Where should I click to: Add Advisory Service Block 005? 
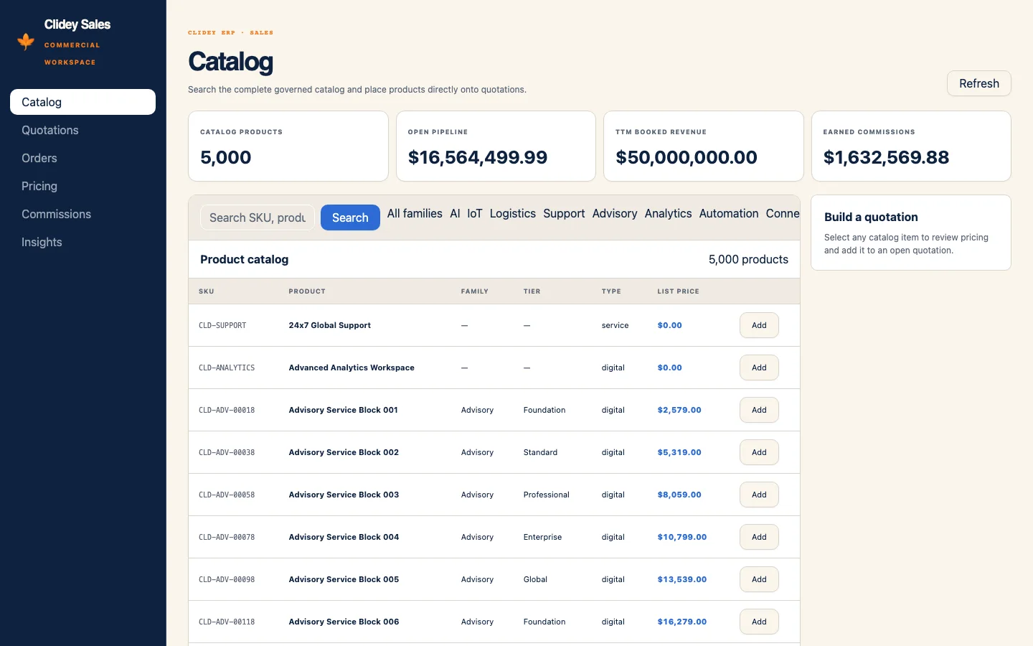point(759,579)
